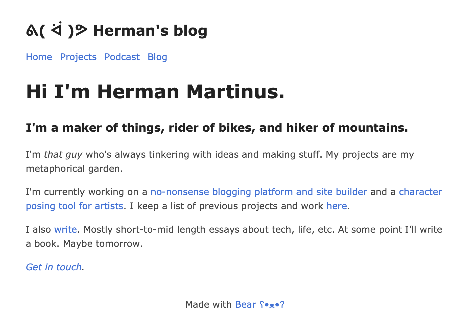Screen dimensions: 476x336
Task: Click the bear face emoticon in footer
Action: pyautogui.click(x=272, y=305)
